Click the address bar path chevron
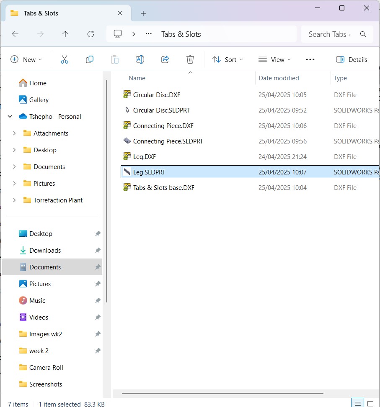380x407 pixels. coord(134,34)
